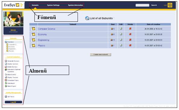Delete the Engineering subunit
This screenshot has width=179, height=110.
(x=130, y=40)
